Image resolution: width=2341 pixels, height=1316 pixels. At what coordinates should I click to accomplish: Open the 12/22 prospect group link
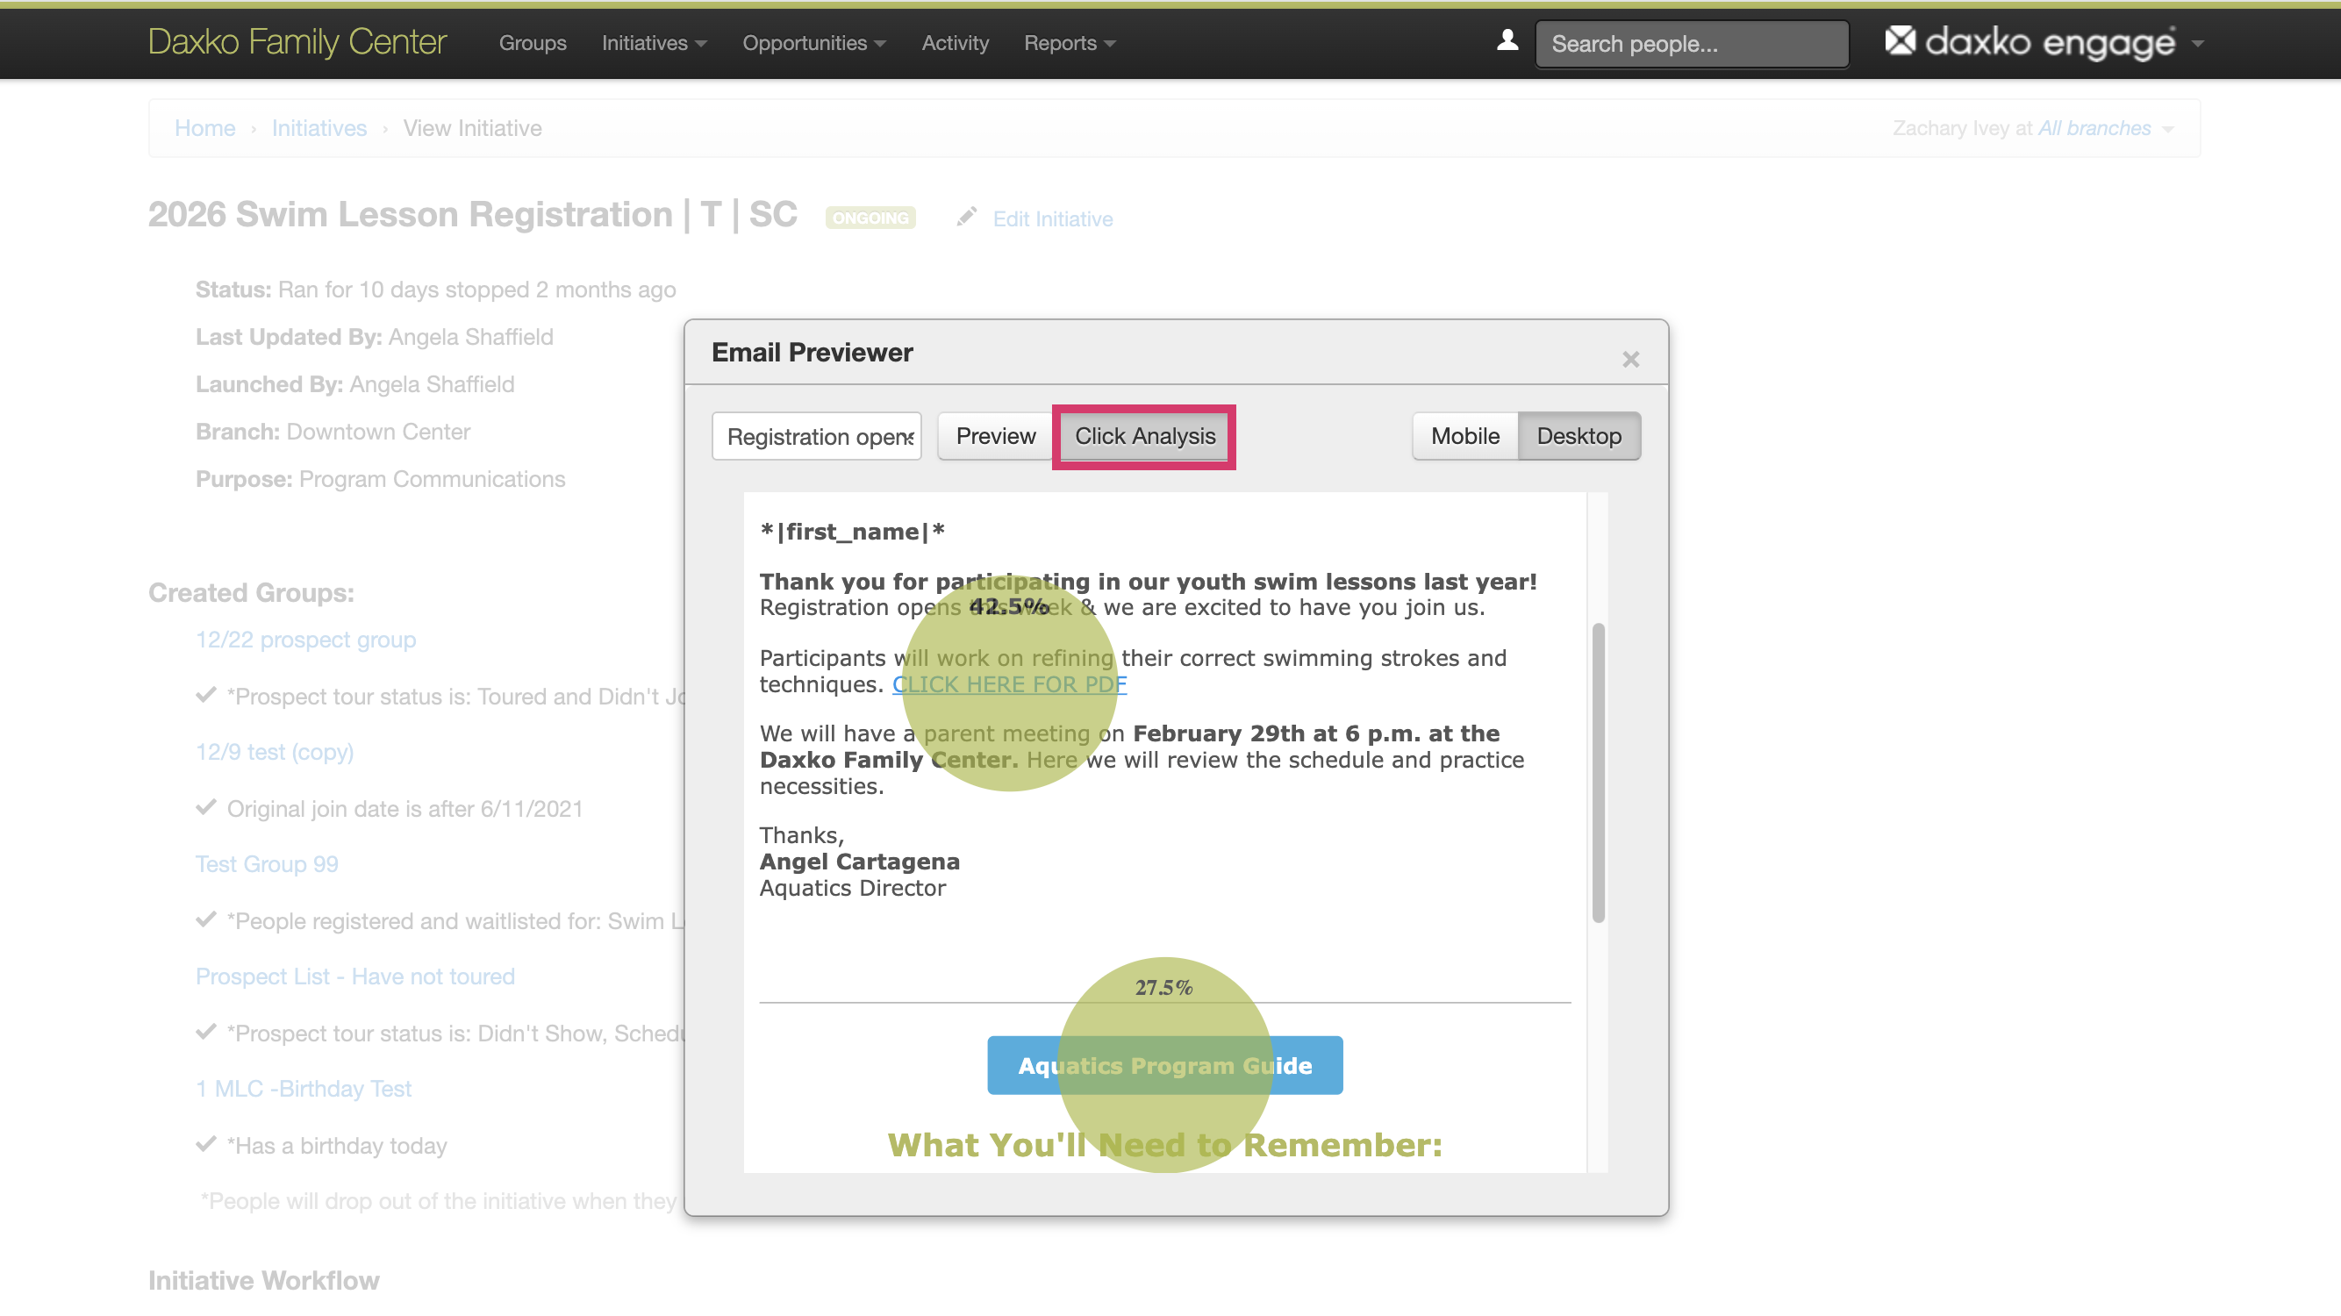coord(305,640)
